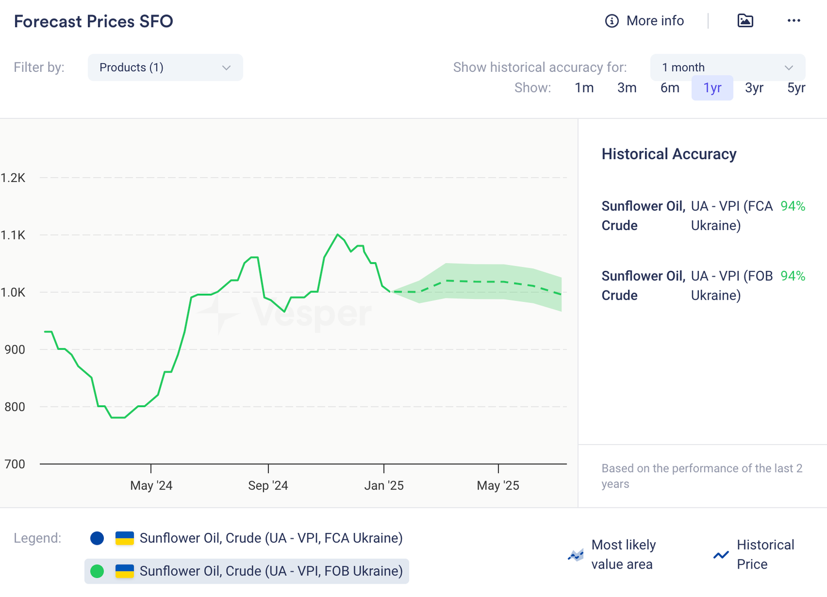Select the 6m time range
The image size is (827, 597).
(x=669, y=88)
